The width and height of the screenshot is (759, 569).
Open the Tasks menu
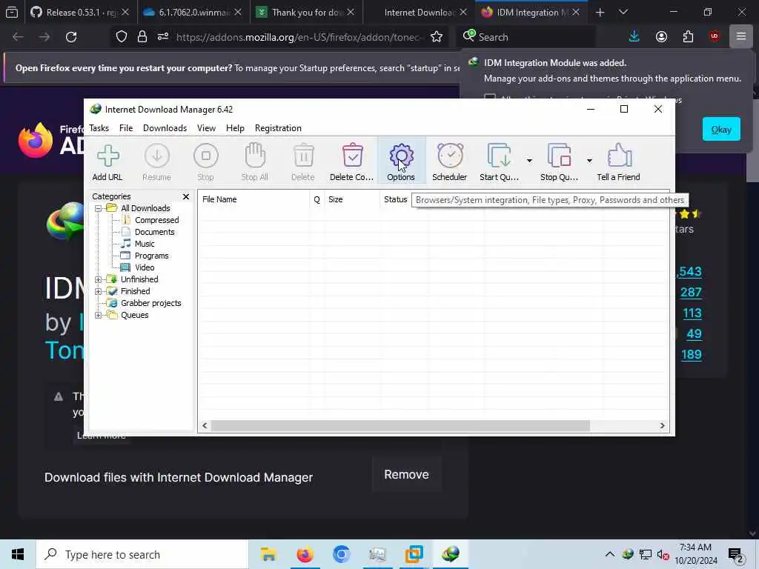99,128
